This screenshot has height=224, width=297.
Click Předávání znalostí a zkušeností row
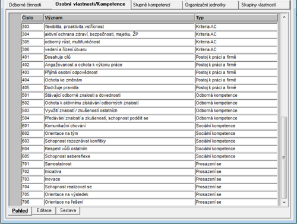[x=149, y=118]
